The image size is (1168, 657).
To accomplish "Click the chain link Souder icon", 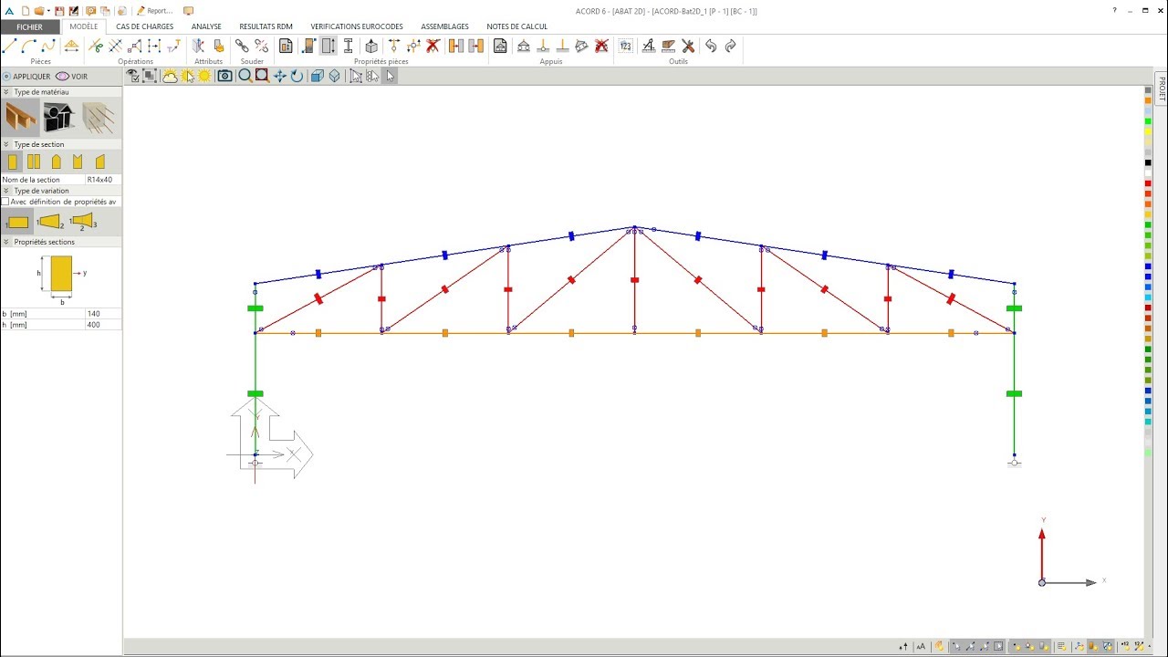I will point(242,46).
